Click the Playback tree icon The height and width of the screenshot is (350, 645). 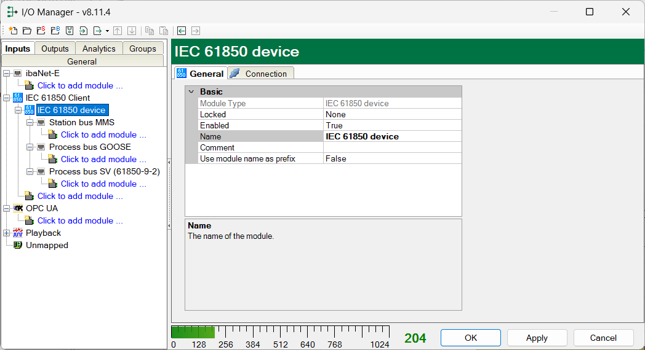click(x=18, y=233)
